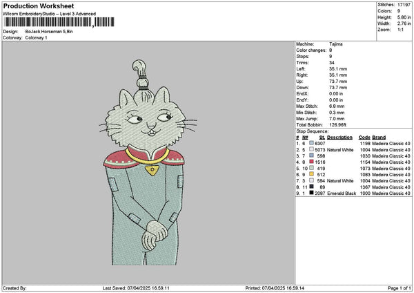Click the 'Brand' column header
414x293 pixels.
click(x=379, y=138)
